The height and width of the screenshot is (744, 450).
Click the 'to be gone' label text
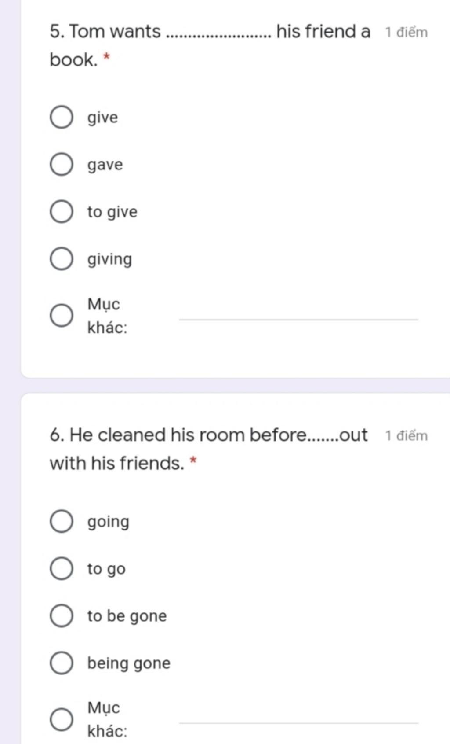pos(127,616)
